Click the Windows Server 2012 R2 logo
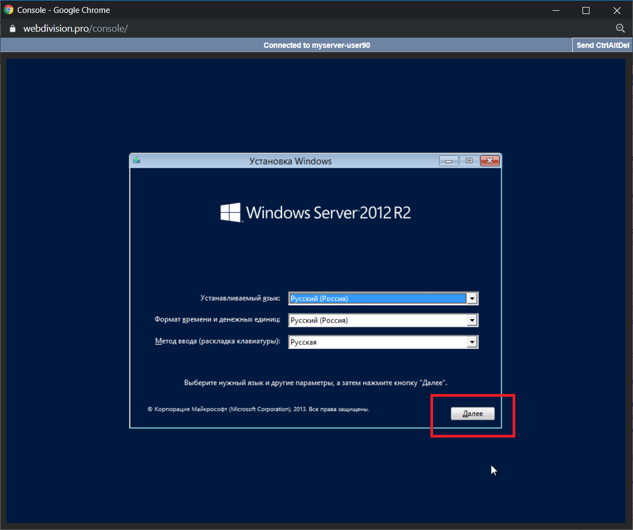This screenshot has width=633, height=530. (315, 212)
